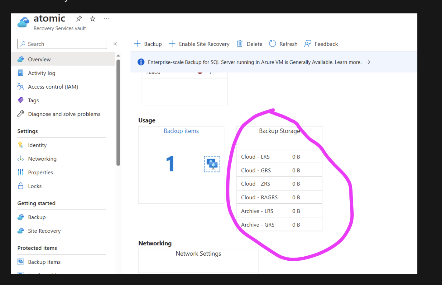Screen dimensions: 442x285
Task: Select the Cloud - GRS storage row
Action: coord(279,170)
